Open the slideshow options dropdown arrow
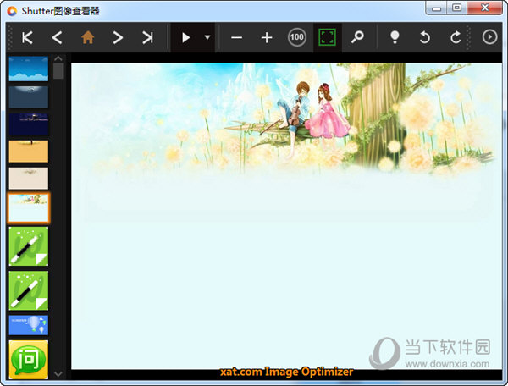508x386 pixels. tap(207, 37)
